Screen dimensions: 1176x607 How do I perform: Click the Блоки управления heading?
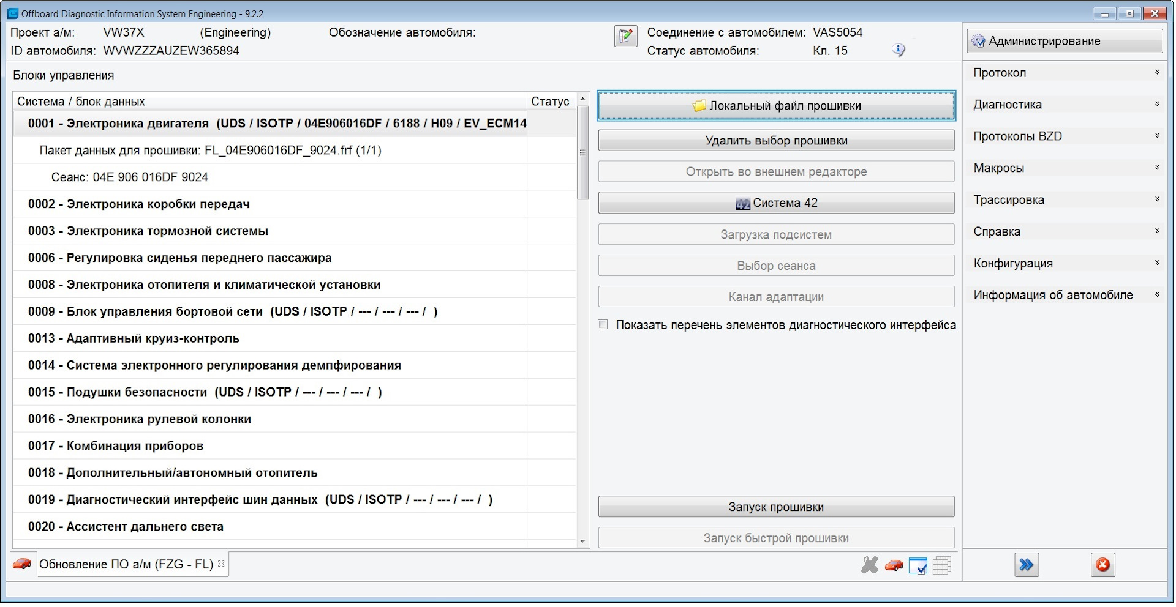point(64,75)
